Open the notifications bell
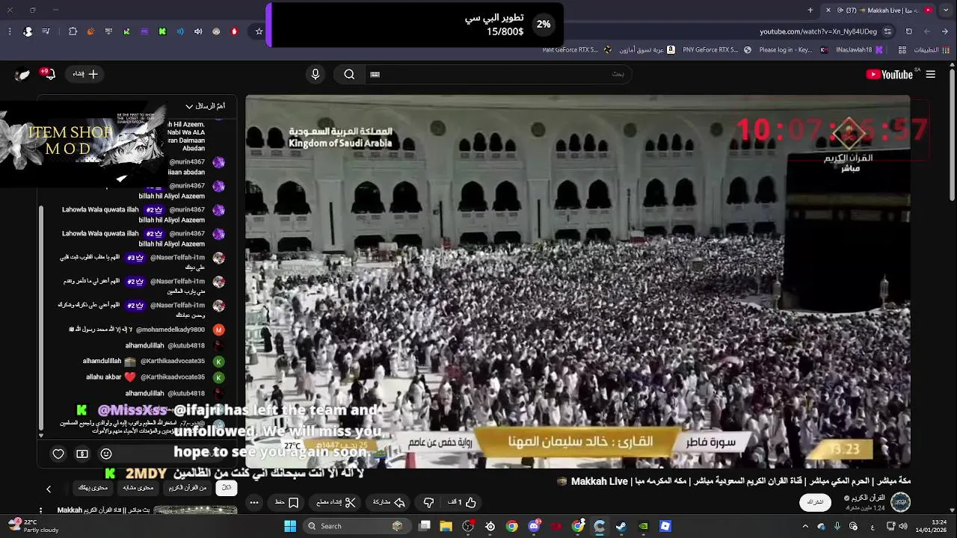The width and height of the screenshot is (957, 538). click(49, 74)
